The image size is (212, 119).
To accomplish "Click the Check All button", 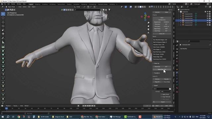I will [162, 34].
